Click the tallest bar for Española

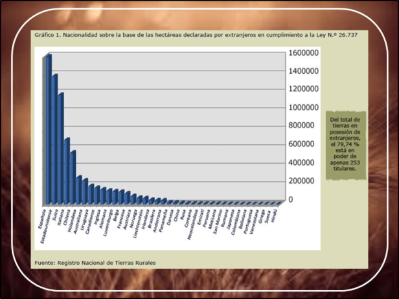pos(47,129)
